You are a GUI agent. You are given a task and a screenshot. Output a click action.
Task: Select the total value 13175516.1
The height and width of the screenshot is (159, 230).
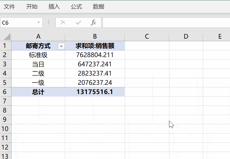[x=95, y=92]
